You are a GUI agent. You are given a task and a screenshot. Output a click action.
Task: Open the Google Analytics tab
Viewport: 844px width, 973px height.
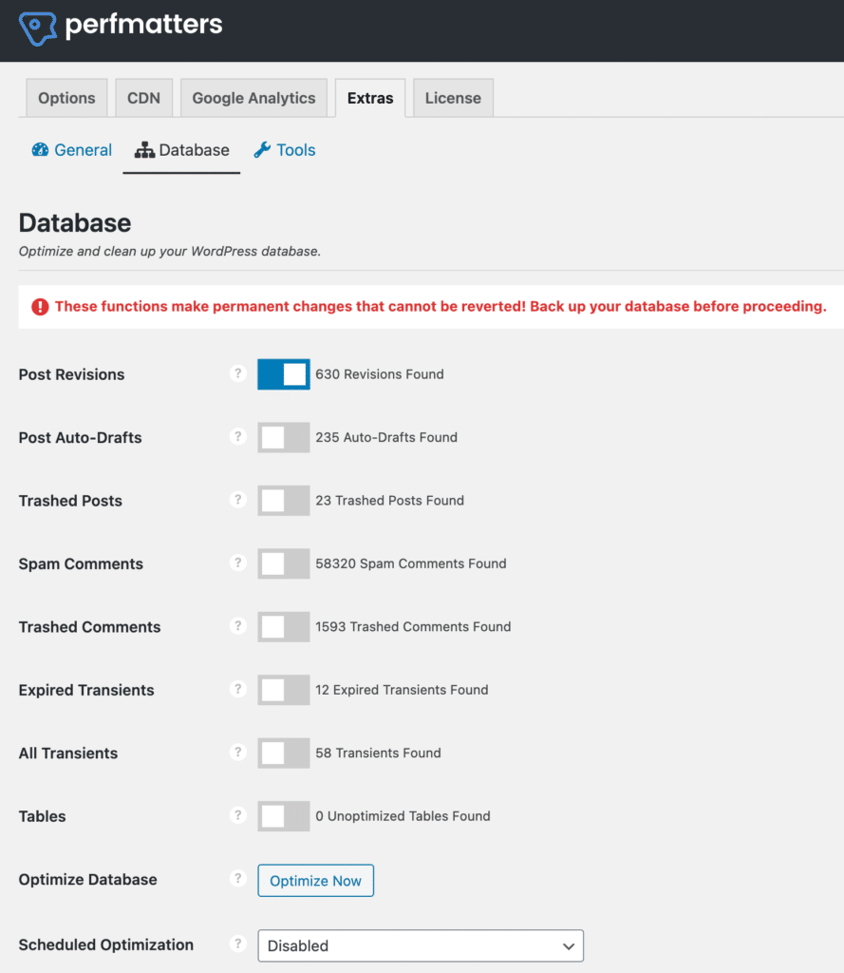coord(253,97)
